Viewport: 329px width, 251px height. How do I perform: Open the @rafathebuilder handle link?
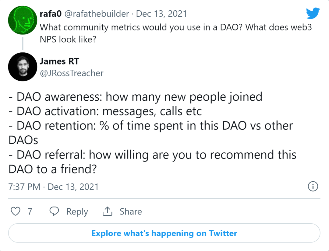tap(97, 14)
